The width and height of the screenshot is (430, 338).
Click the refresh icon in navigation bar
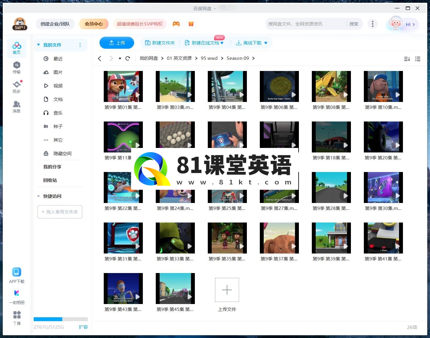click(x=127, y=58)
